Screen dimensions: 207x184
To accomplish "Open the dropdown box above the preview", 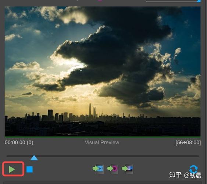I will click(173, 1).
